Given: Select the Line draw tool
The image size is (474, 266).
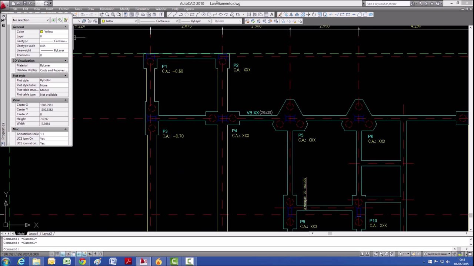Looking at the screenshot, I should coord(169,14).
